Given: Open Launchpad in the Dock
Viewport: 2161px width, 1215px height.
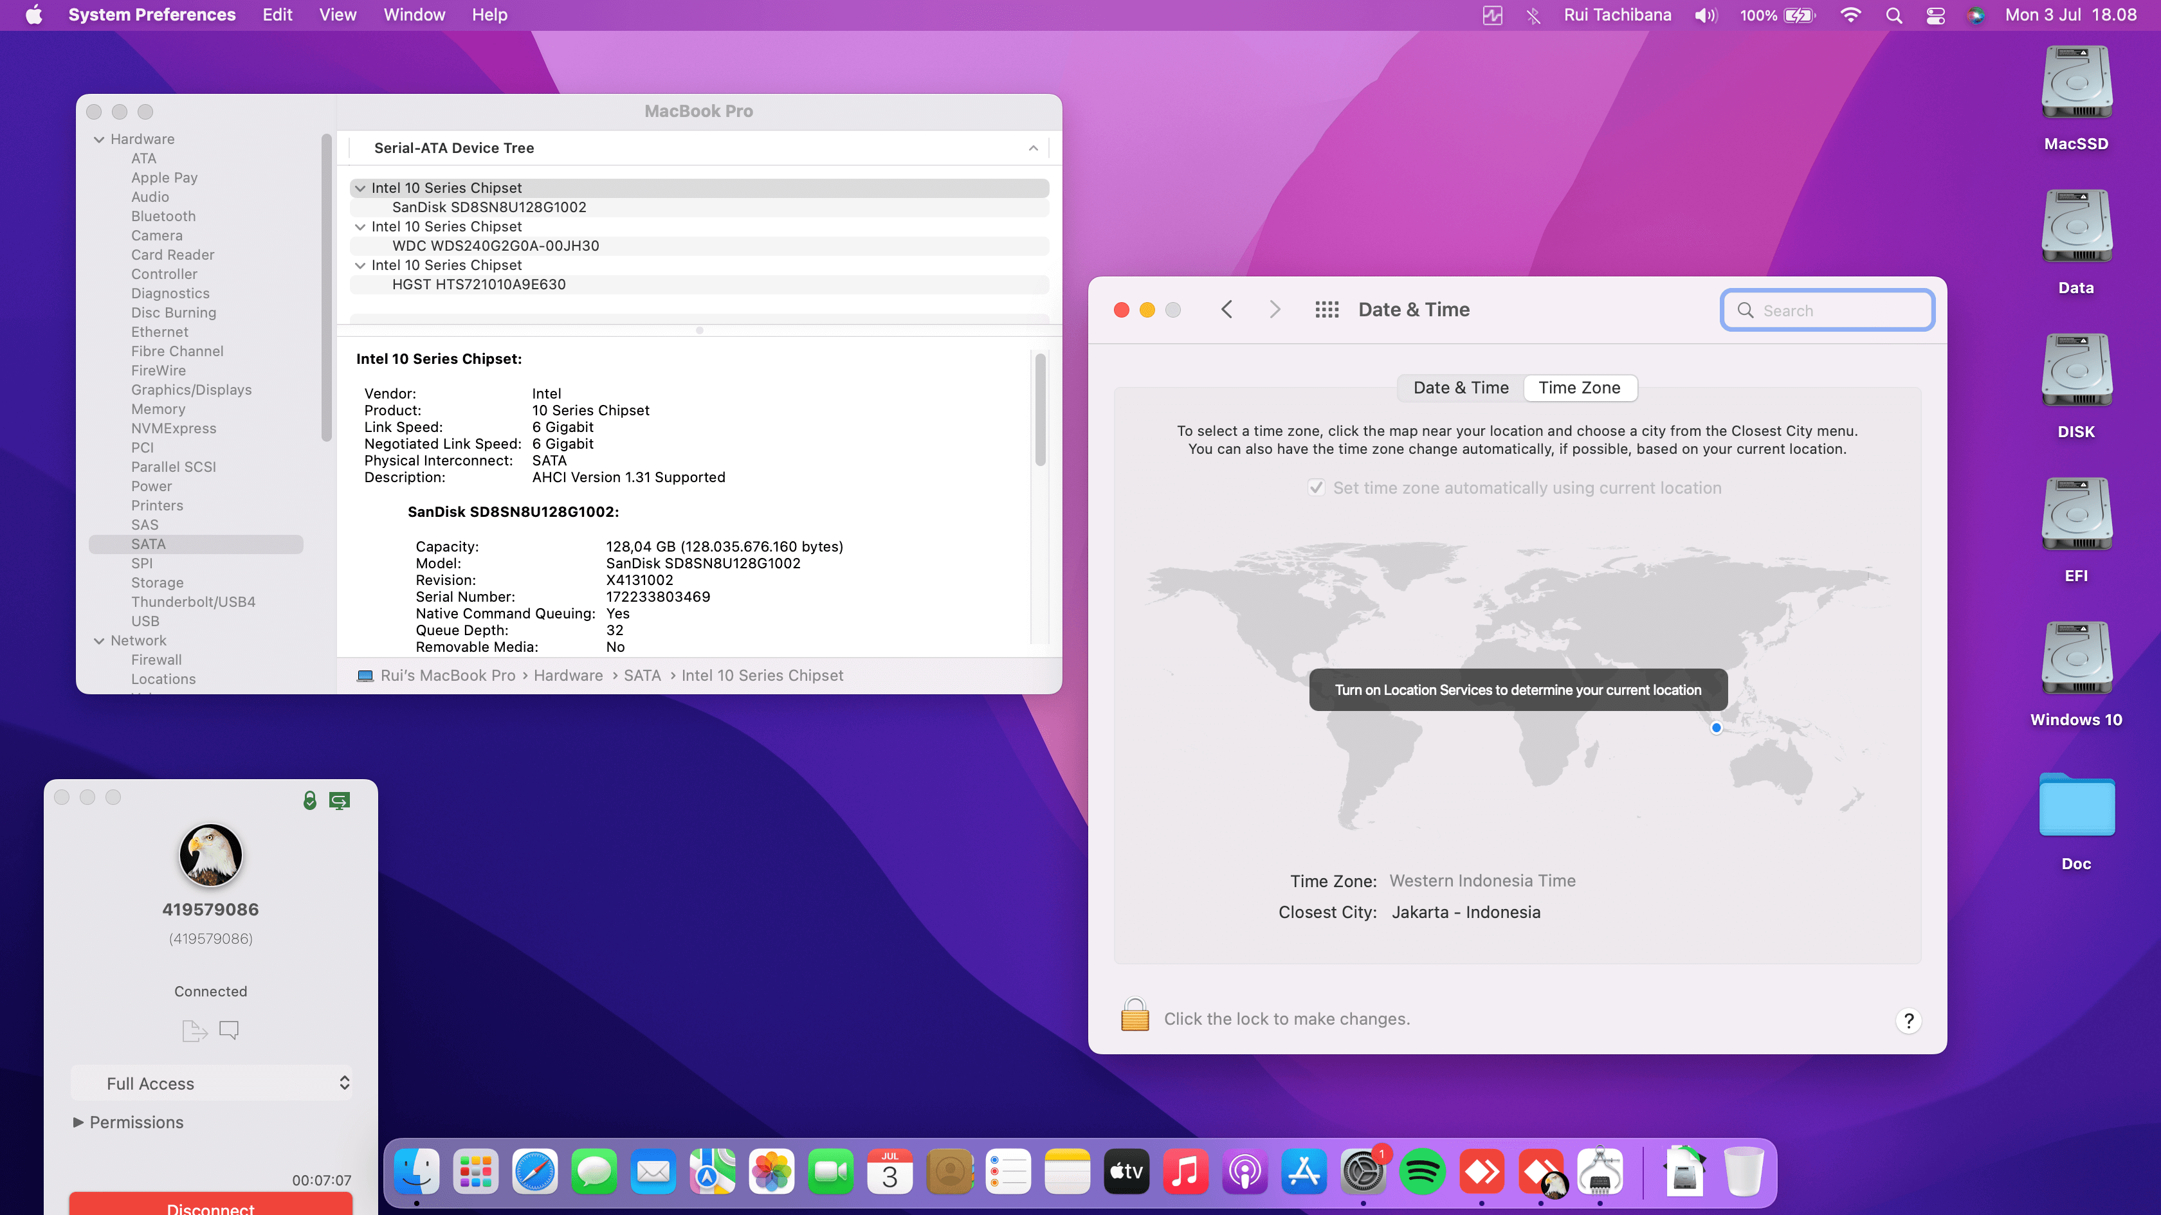Looking at the screenshot, I should coord(476,1171).
